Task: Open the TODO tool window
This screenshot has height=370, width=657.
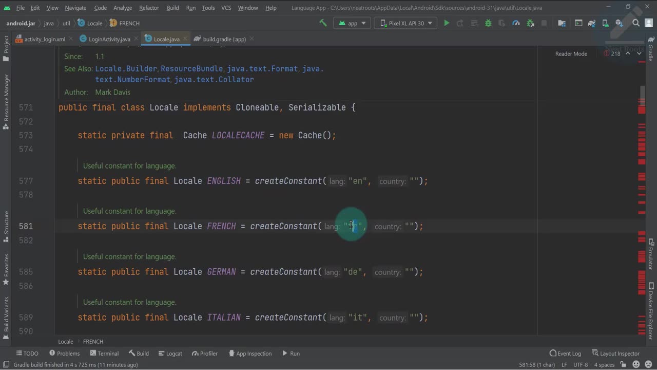Action: tap(27, 354)
